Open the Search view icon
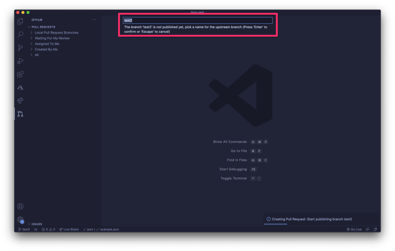Screen dimensions: 395x251 (x=20, y=34)
